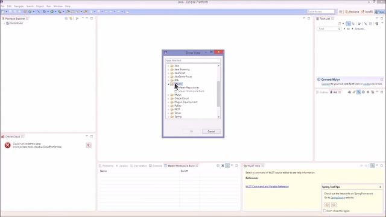The image size is (386, 217).
Task: Expand the Mylyn folder node
Action: pos(168,95)
